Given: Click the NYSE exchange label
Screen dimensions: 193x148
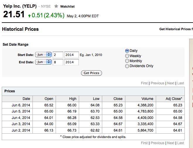Looking at the screenshot, I should coord(46,6).
